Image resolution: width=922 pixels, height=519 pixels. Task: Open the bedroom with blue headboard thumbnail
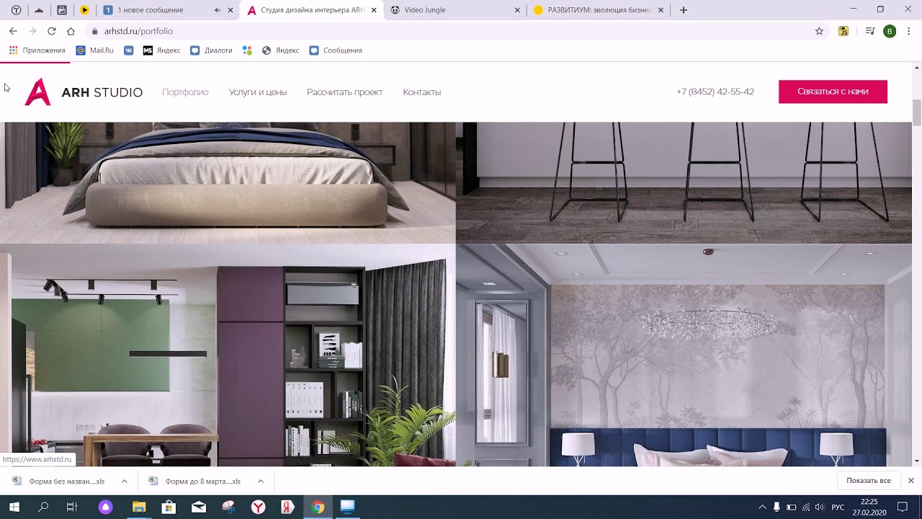[684, 355]
